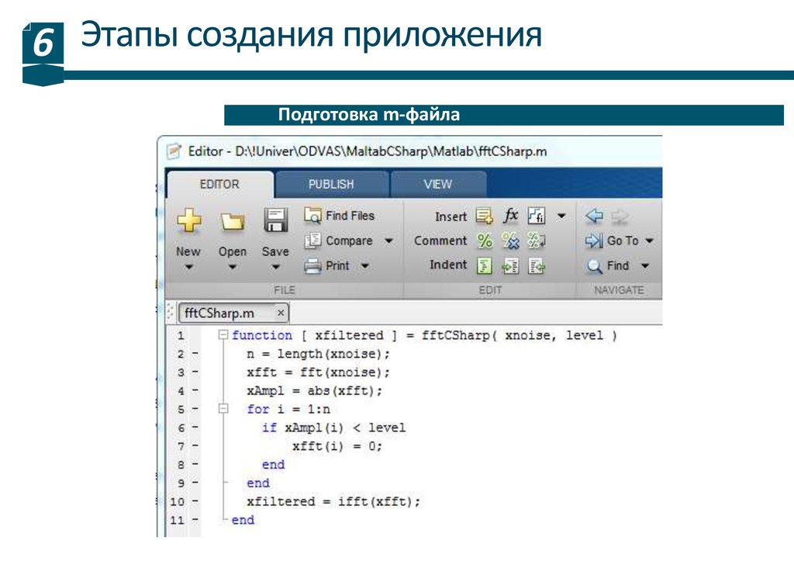Switch to the VIEW tab
Screen dimensions: 794x561
(437, 185)
